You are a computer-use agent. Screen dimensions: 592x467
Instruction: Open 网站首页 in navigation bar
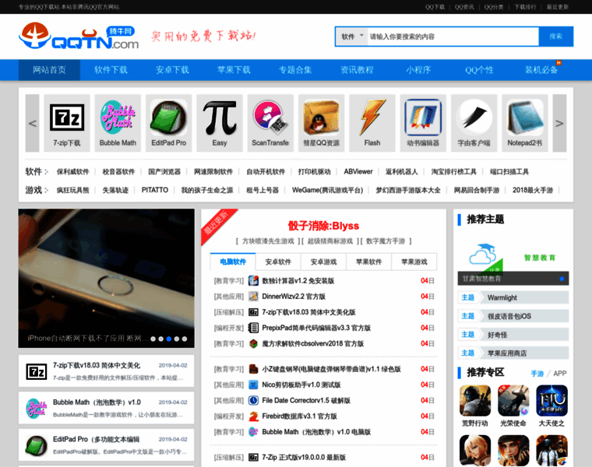(49, 70)
